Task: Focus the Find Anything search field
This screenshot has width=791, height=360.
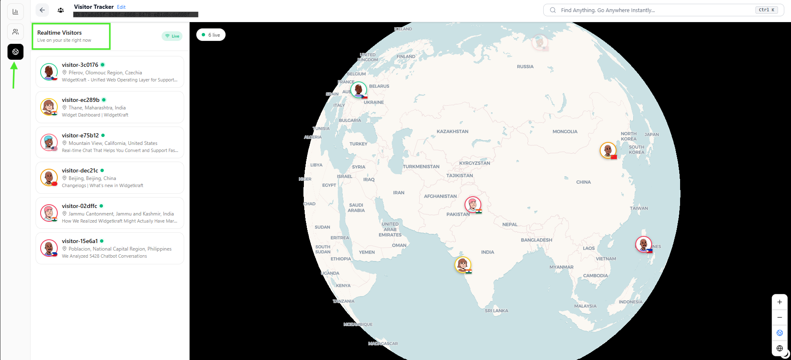Action: point(663,10)
